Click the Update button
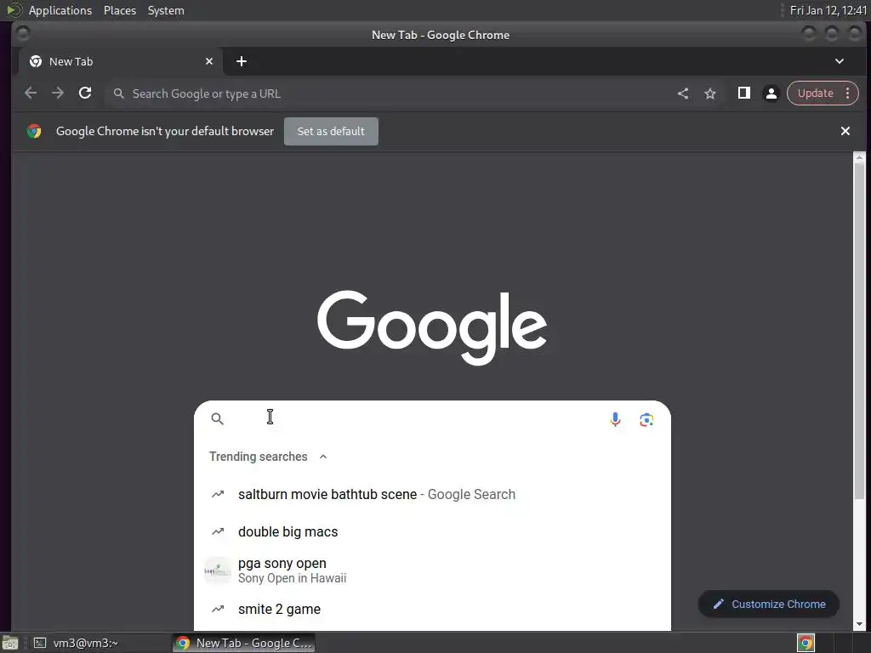The image size is (871, 653). [x=816, y=94]
